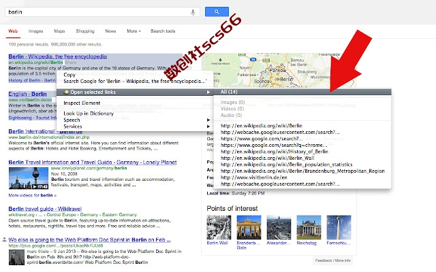Click the marc thiele profile thumbnail
This screenshot has height=272, width=436.
tap(16, 257)
